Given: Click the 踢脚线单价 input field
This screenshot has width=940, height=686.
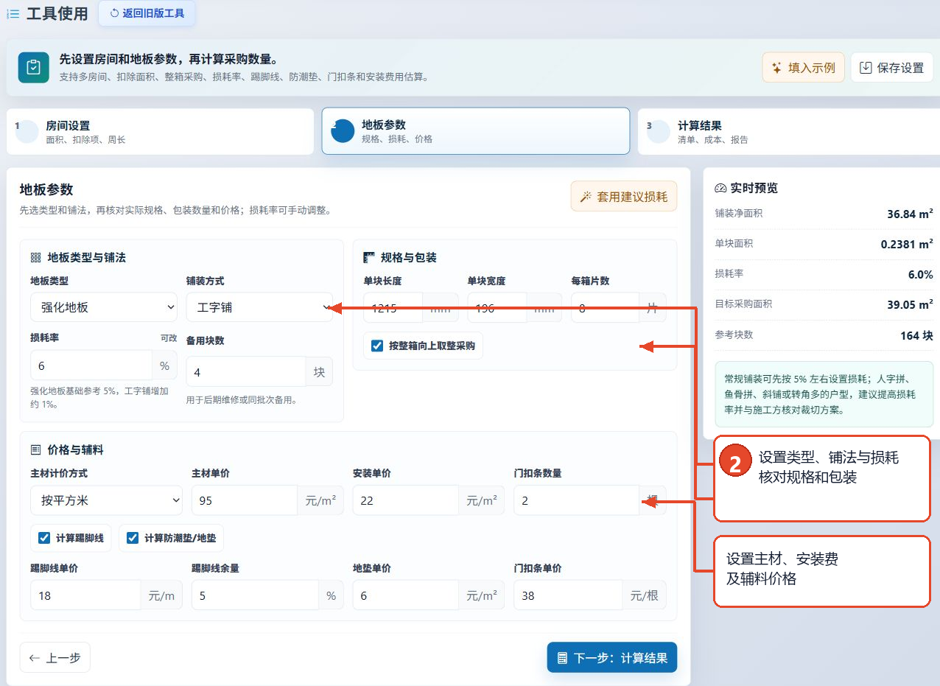Looking at the screenshot, I should 85,595.
